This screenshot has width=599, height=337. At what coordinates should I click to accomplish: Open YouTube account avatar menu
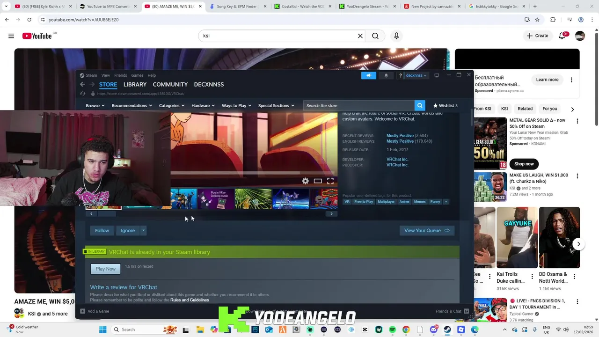click(x=580, y=36)
